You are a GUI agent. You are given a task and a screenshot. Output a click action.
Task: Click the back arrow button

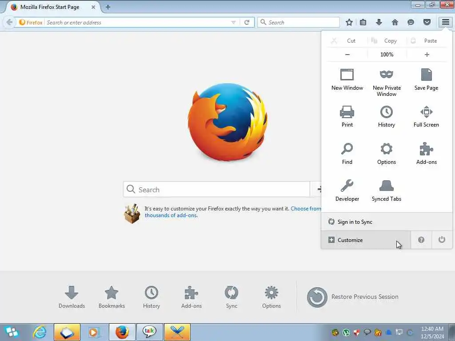click(x=9, y=22)
